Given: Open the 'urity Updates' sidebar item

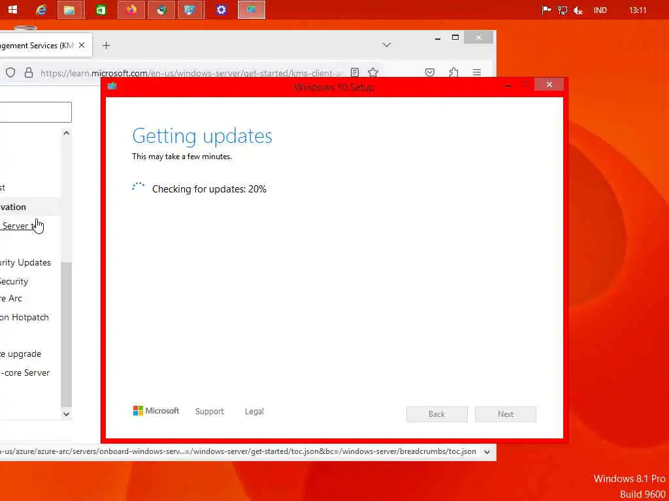Looking at the screenshot, I should 25,262.
